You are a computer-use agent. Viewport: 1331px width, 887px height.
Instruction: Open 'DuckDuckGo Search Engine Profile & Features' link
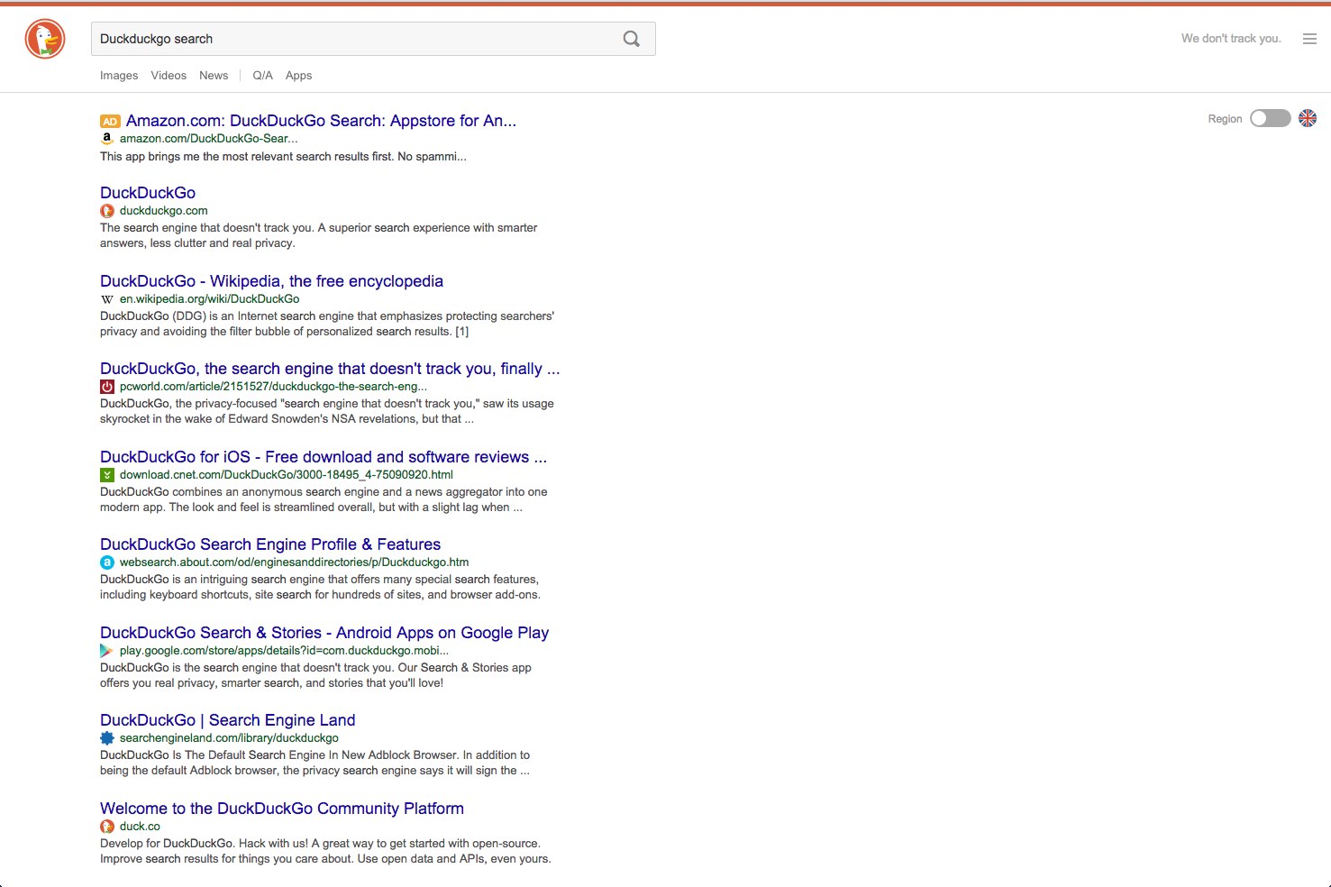tap(270, 544)
